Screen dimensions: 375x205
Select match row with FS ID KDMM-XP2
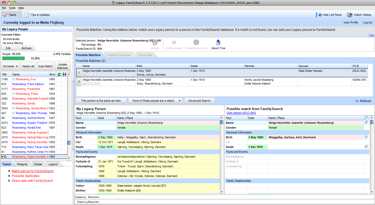[x=222, y=82]
